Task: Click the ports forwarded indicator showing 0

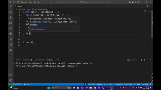Action: [25, 84]
